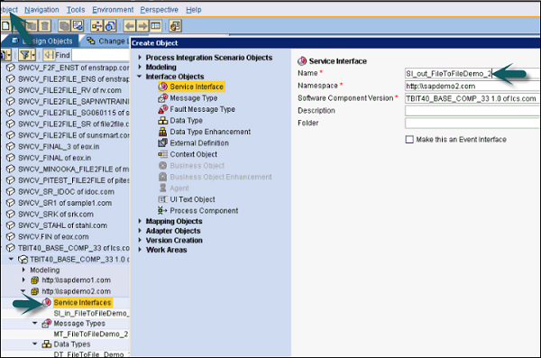Expand Process Integration Scenario Objects
This screenshot has width=541, height=358.
140,58
